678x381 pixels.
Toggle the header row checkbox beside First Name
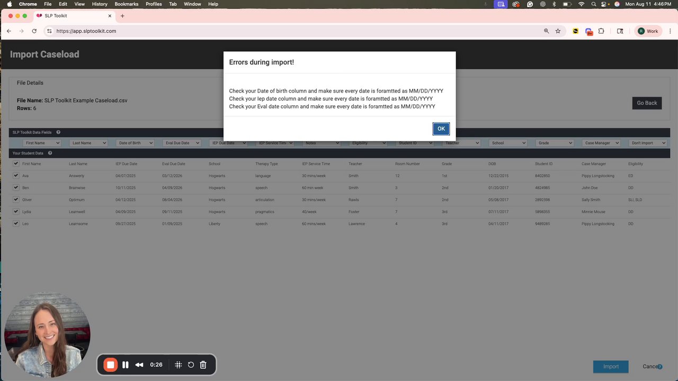tap(16, 164)
